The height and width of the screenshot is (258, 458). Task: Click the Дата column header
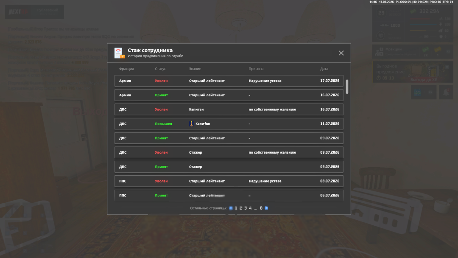coord(324,69)
